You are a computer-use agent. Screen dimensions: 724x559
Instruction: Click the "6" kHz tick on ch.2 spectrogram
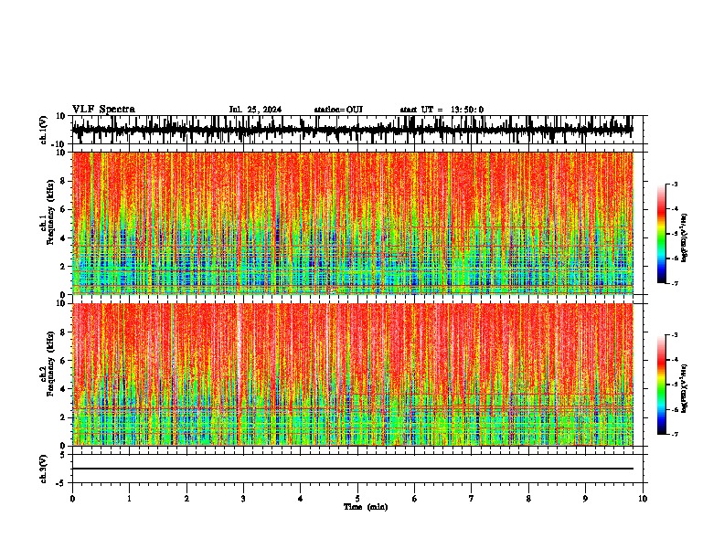click(63, 361)
